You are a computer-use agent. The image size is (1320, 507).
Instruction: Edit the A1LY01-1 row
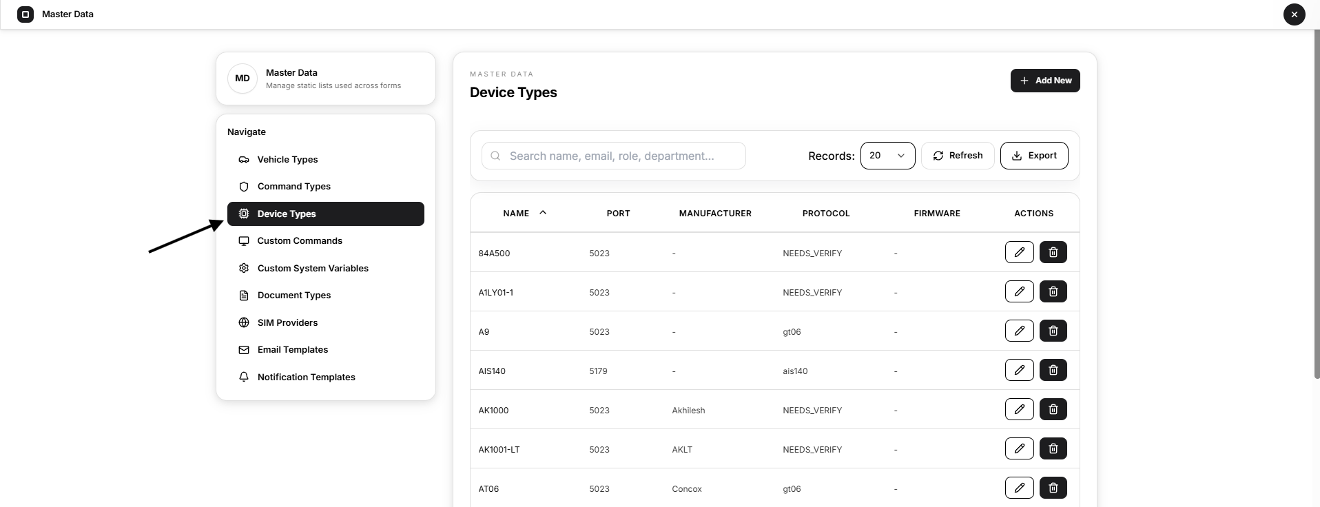pos(1019,291)
